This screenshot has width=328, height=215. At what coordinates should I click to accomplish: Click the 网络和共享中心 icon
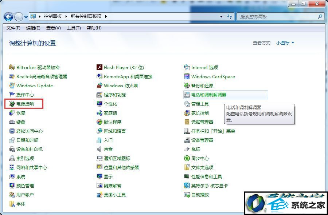12,167
